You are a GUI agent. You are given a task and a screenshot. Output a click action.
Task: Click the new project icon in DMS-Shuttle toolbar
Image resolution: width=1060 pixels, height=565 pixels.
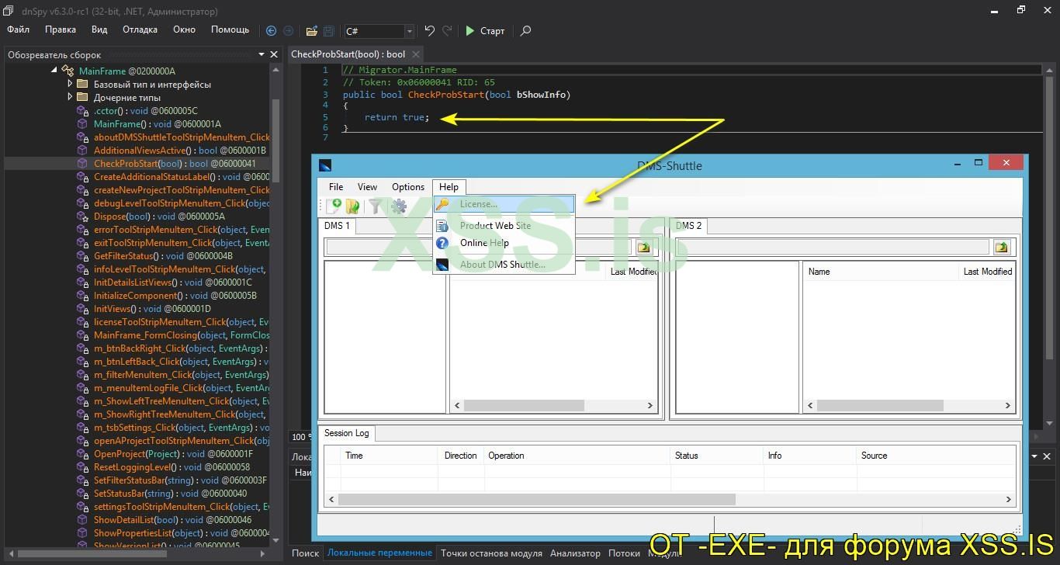click(334, 206)
